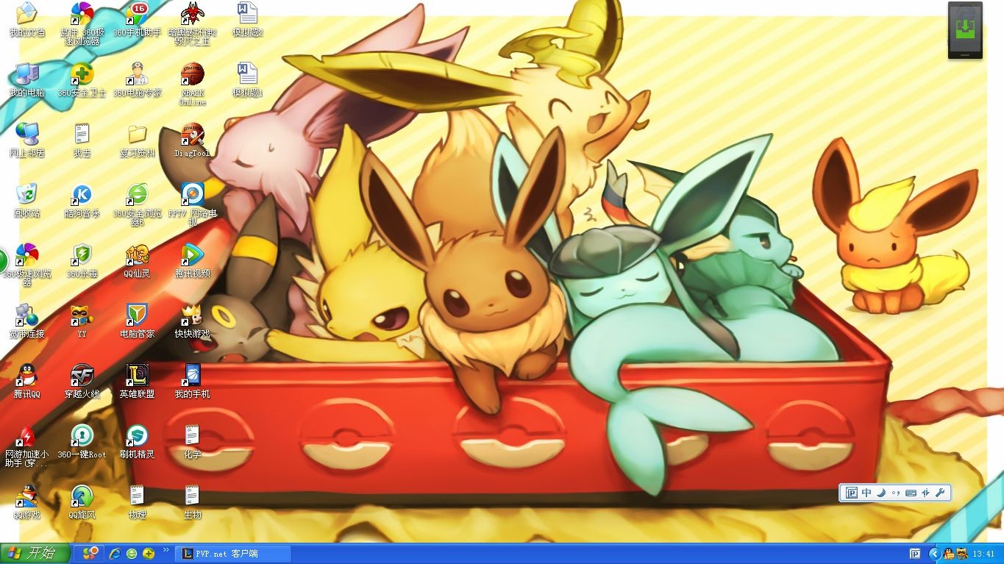This screenshot has width=1004, height=564.
Task: Expand quick launch overflow chevron
Action: pyautogui.click(x=165, y=549)
